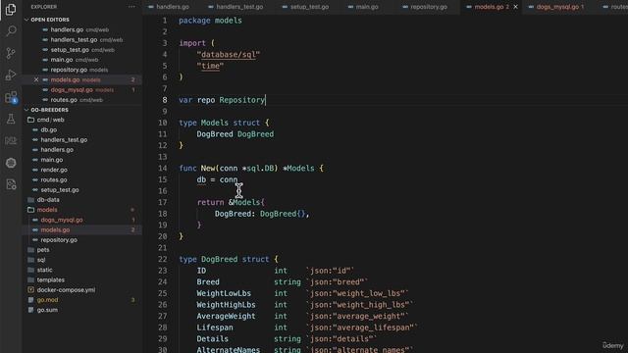Click line number 14 in gutter

coord(162,168)
